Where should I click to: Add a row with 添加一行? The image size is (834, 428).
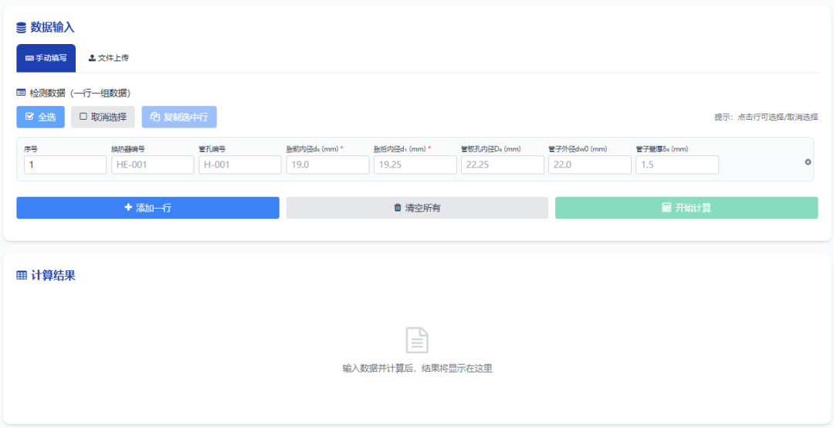click(147, 208)
